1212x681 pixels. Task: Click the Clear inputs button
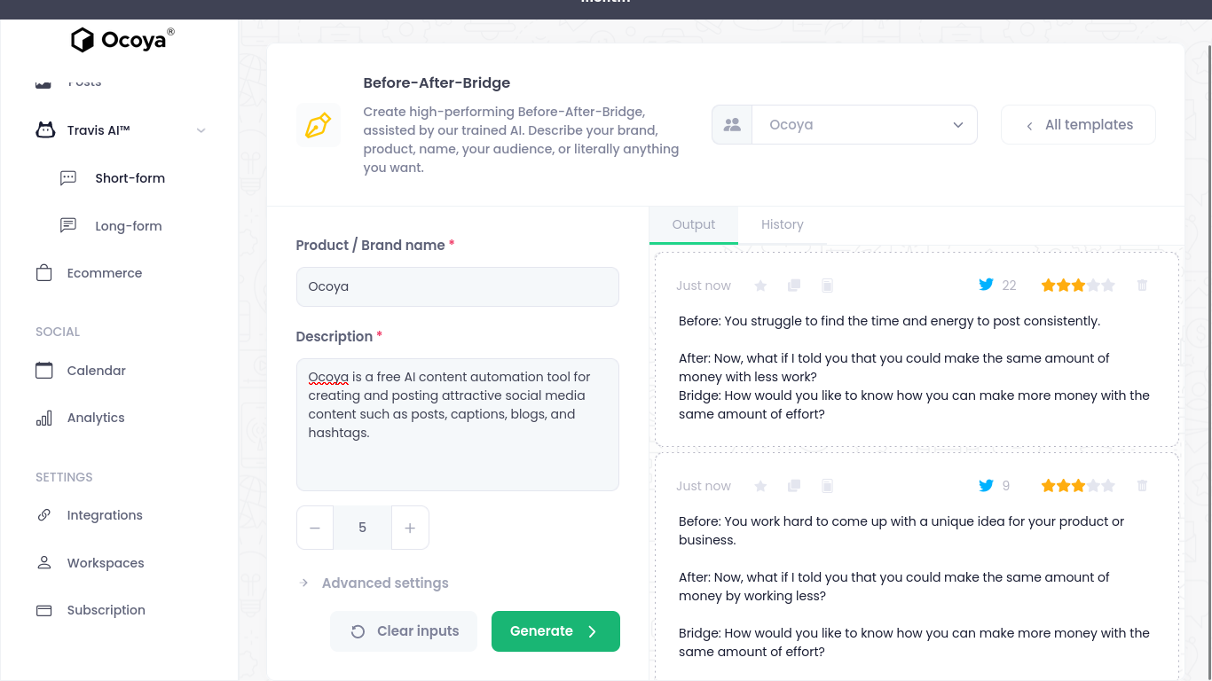(x=404, y=631)
